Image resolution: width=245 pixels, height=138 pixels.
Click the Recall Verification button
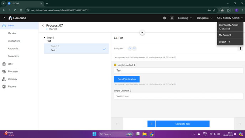[127, 79]
